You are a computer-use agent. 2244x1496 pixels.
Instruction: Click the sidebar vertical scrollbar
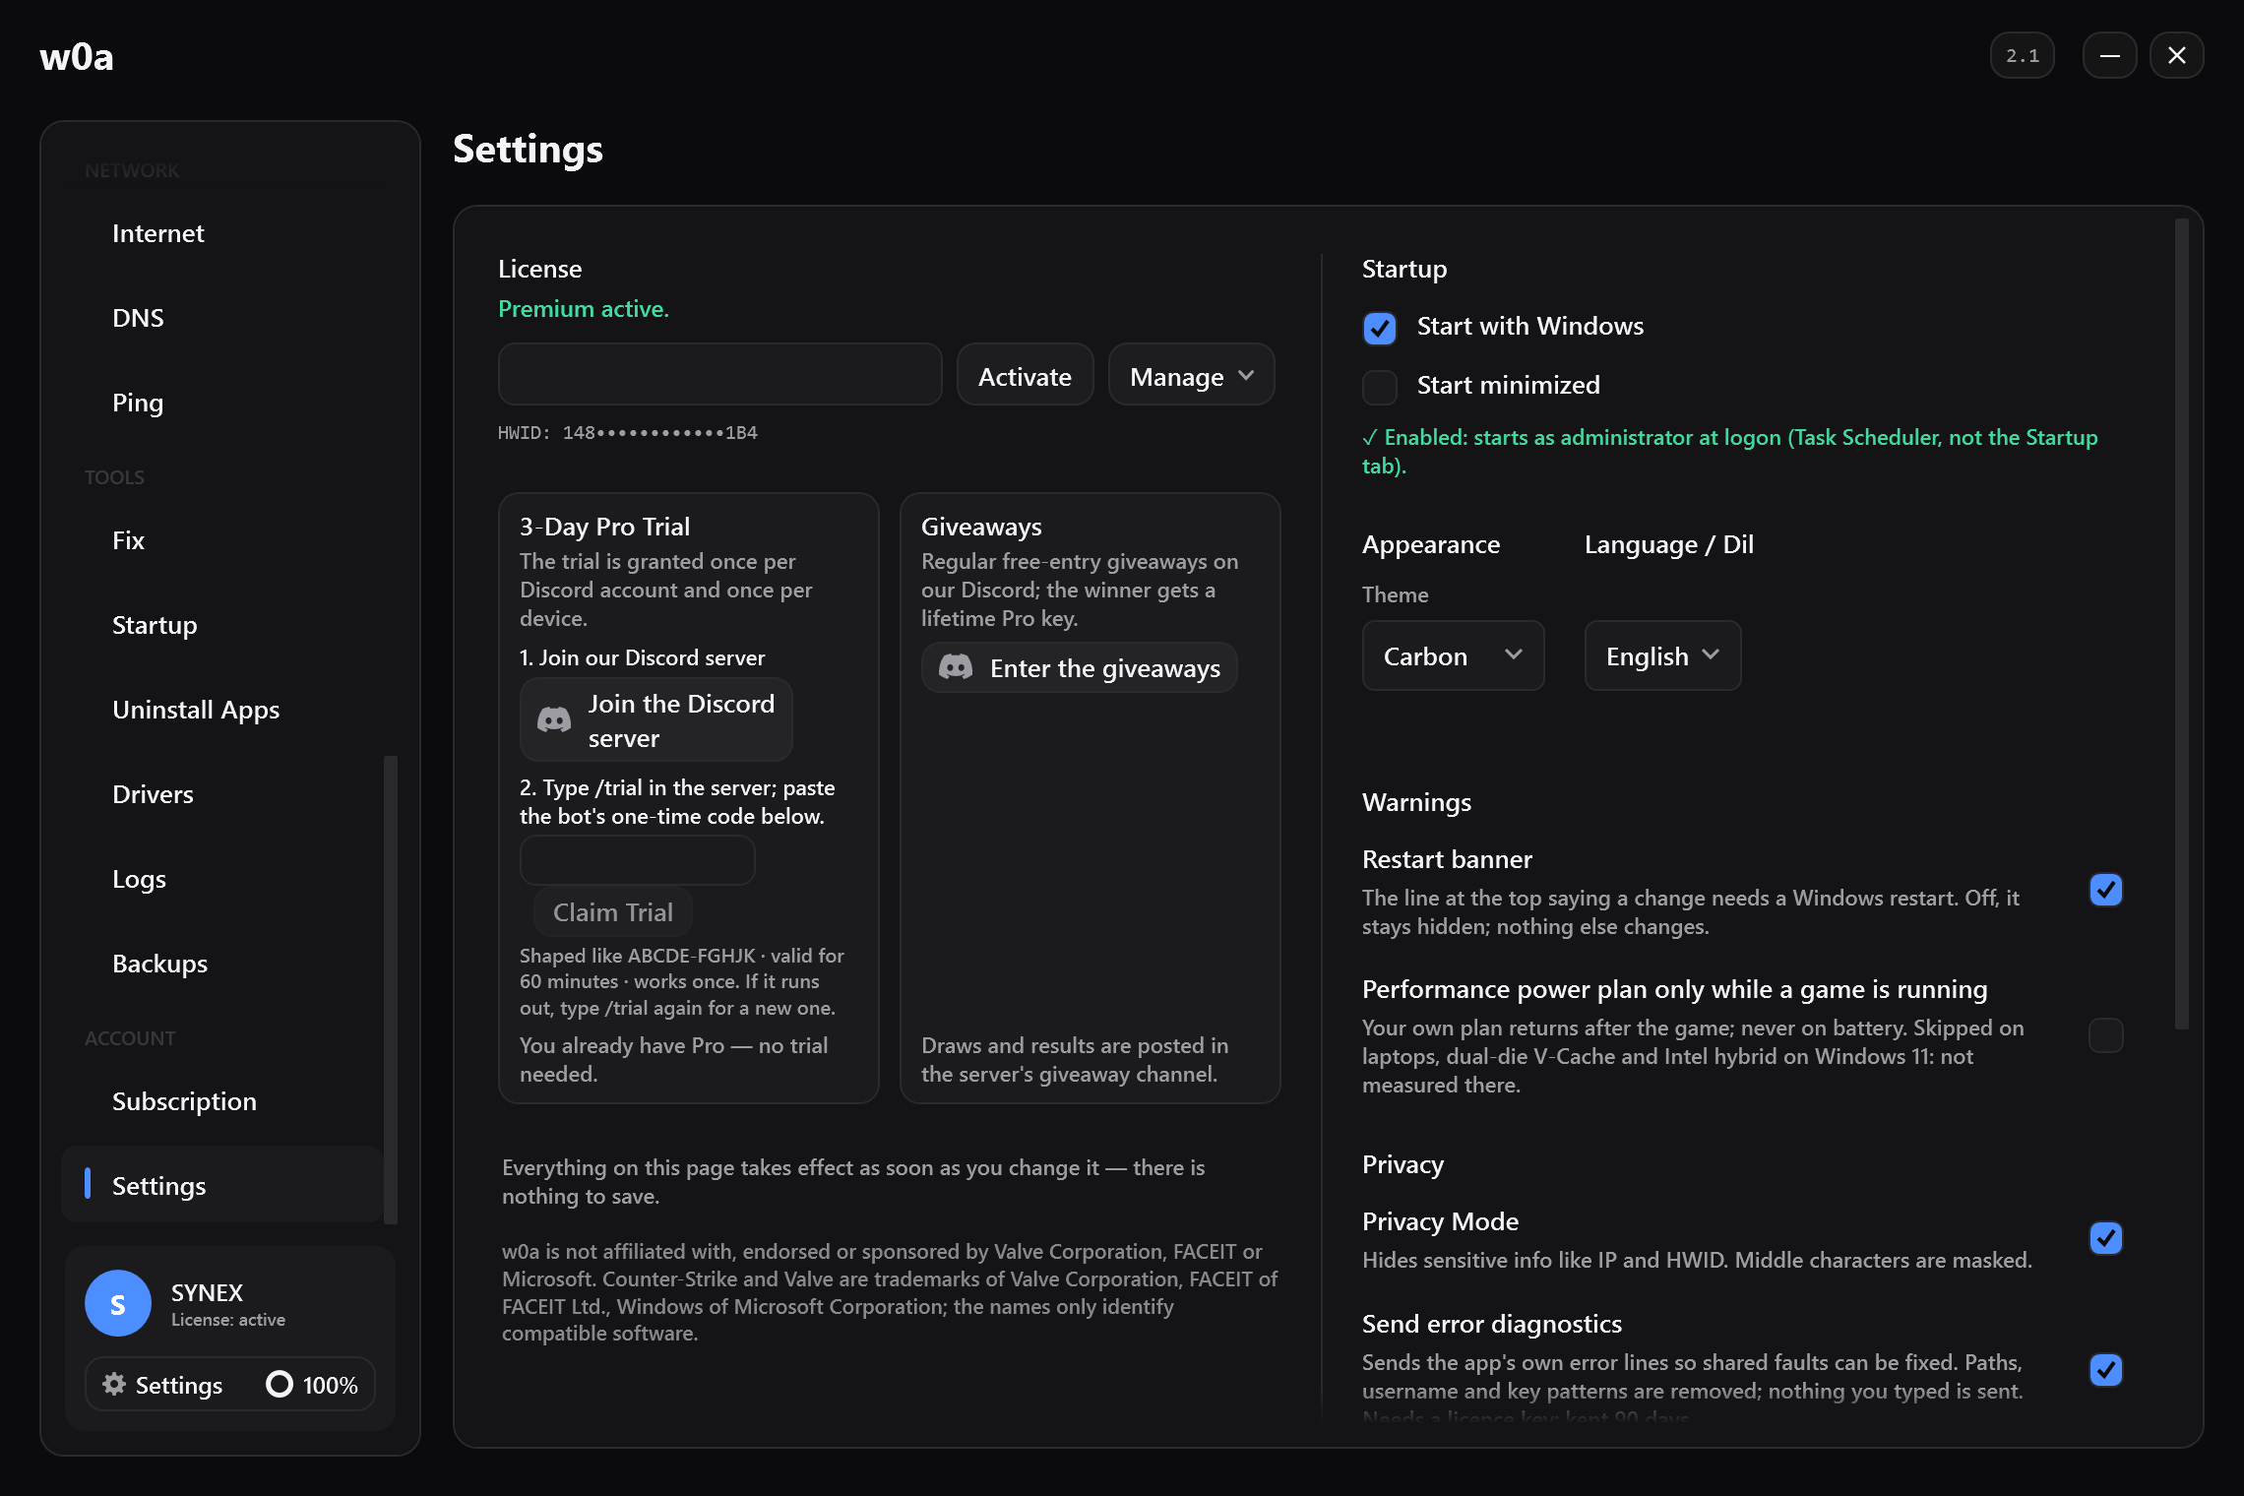[x=391, y=990]
